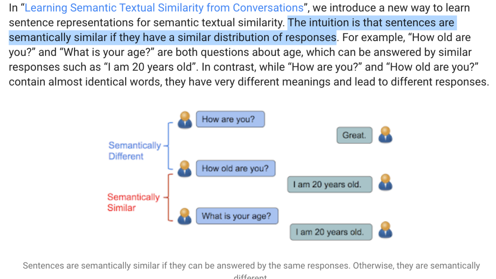Image resolution: width=496 pixels, height=279 pixels.
Task: Click the person icon beside How are you?
Action: click(184, 120)
